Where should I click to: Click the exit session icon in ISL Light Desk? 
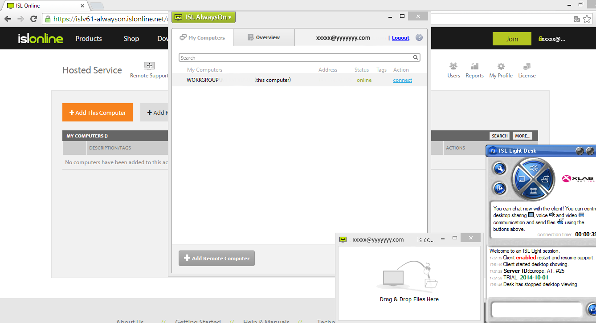tap(499, 188)
